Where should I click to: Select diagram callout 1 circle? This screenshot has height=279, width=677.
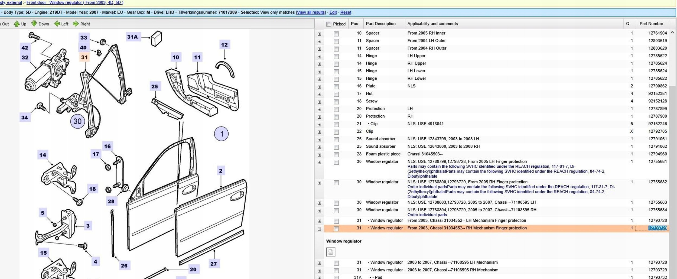pyautogui.click(x=221, y=134)
